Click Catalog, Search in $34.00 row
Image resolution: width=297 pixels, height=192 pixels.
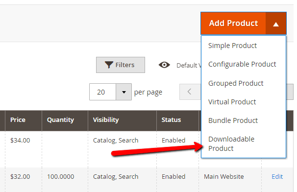coord(116,141)
